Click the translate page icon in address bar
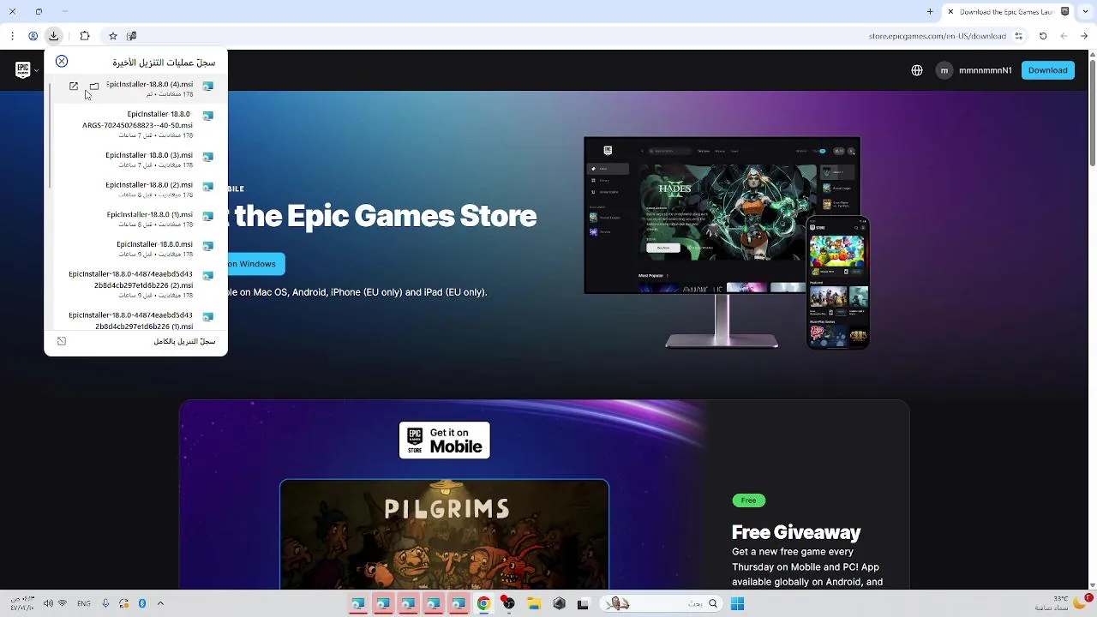 click(x=131, y=36)
